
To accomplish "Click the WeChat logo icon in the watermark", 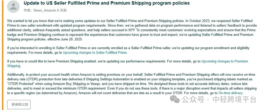I will click(x=175, y=99).
